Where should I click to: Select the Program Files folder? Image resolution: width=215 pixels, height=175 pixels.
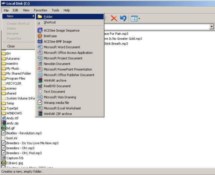[13, 79]
